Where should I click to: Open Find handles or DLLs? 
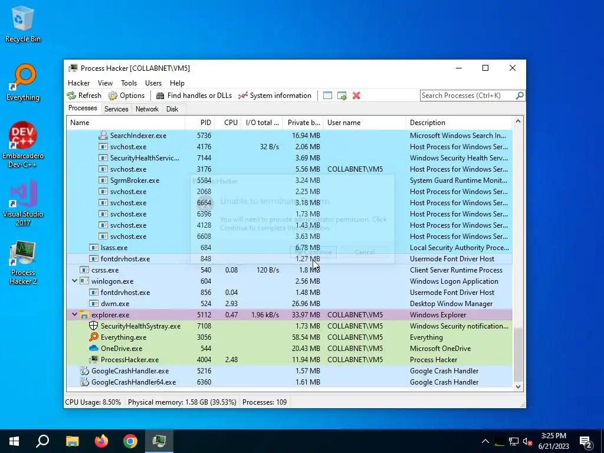(x=193, y=96)
